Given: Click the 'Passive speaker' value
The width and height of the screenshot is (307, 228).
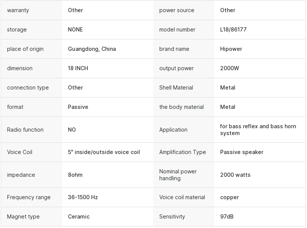Looking at the screenshot, I should 242,152.
